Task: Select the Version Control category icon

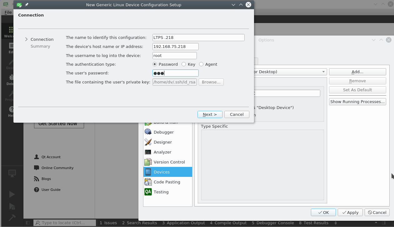Action: (x=148, y=162)
